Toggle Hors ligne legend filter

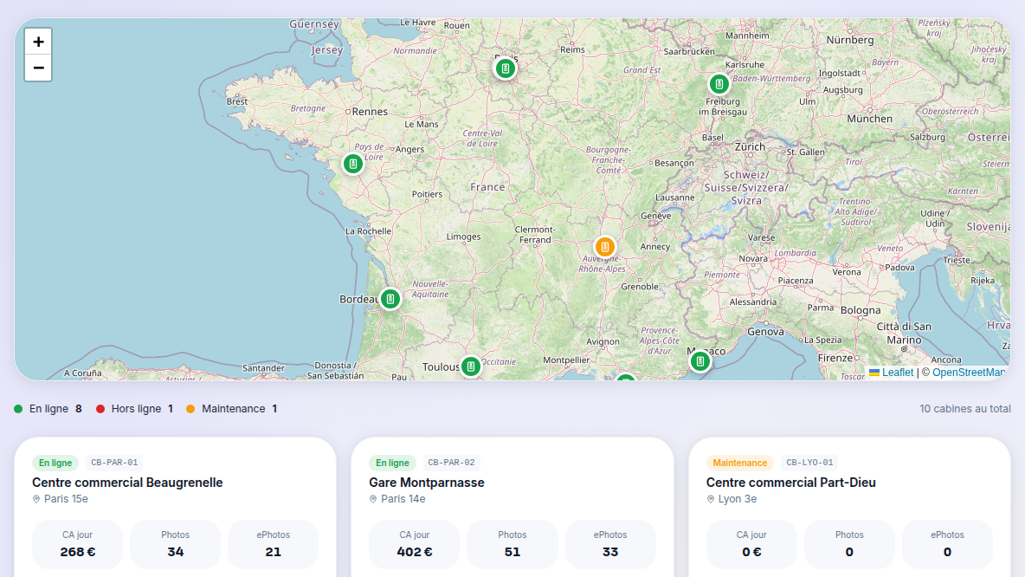(x=135, y=409)
